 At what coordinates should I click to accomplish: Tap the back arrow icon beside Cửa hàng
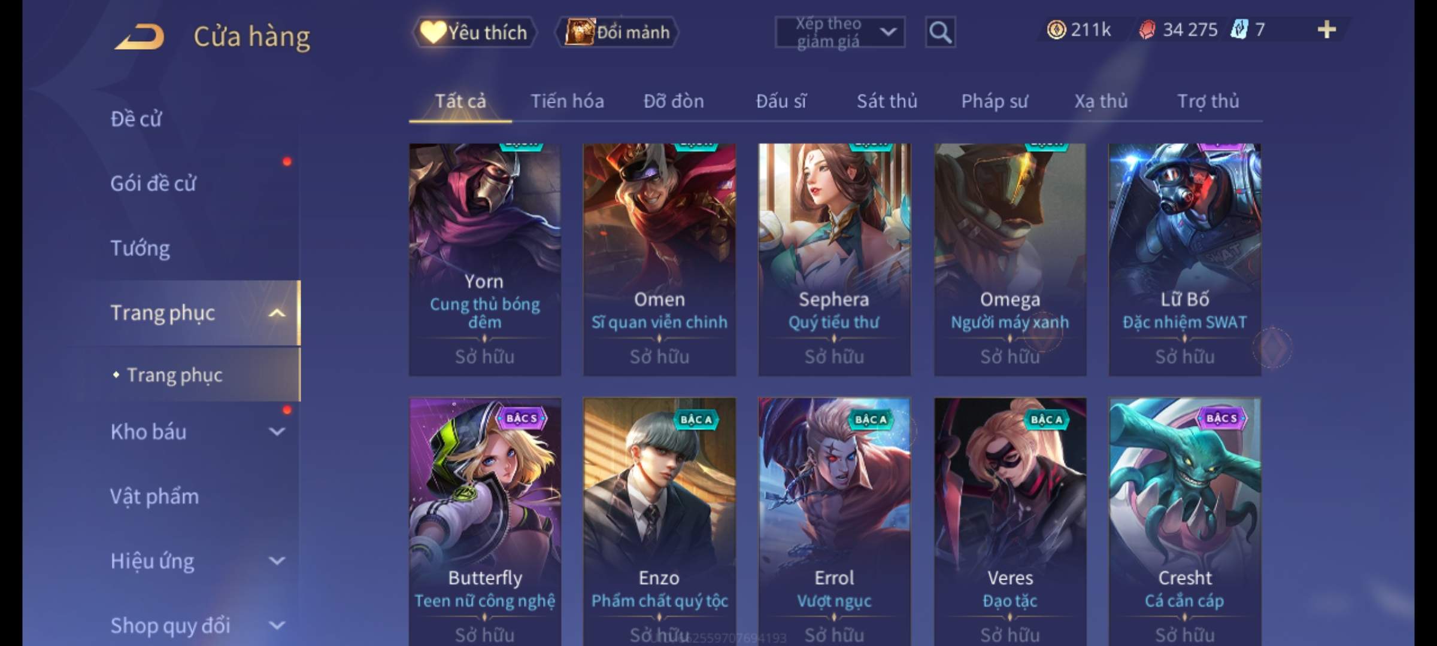(140, 36)
